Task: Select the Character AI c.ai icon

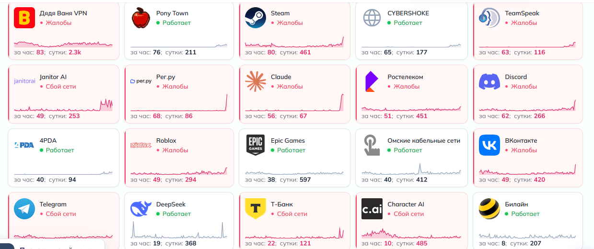Action: (372, 209)
